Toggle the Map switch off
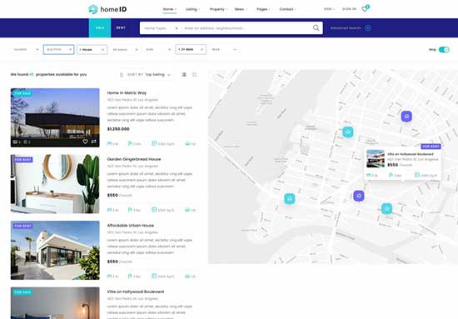The width and height of the screenshot is (458, 319). pos(444,50)
